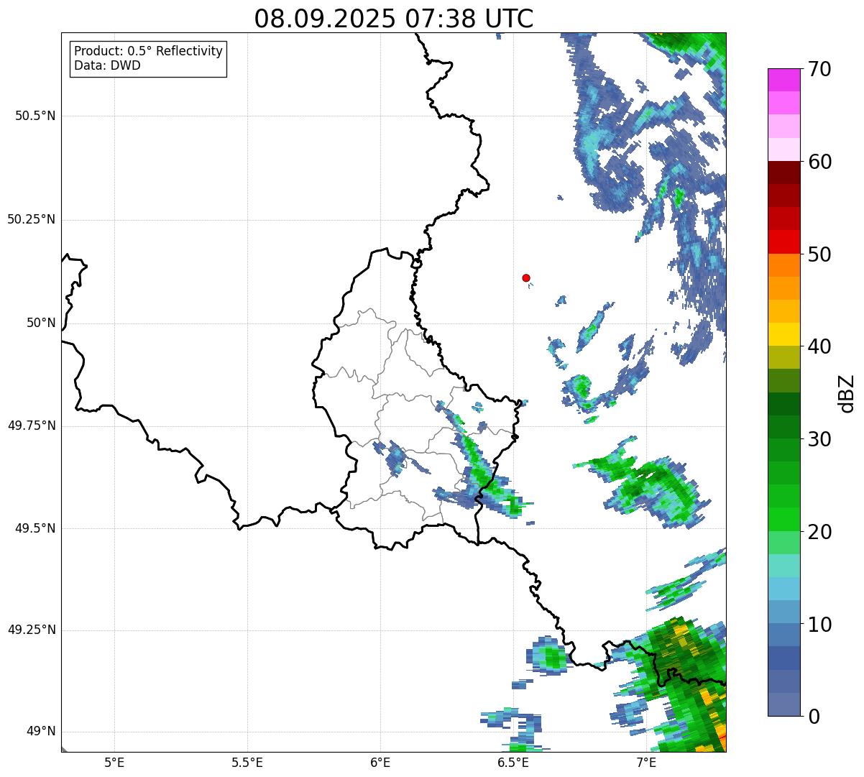Click the '30' colorbar tick label
Viewport: 864px width, 777px height.
point(819,439)
